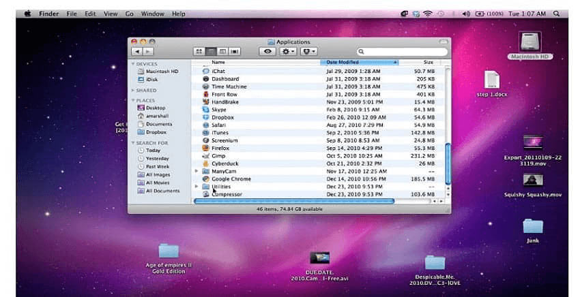Select the Google Chrome app icon

(206, 178)
